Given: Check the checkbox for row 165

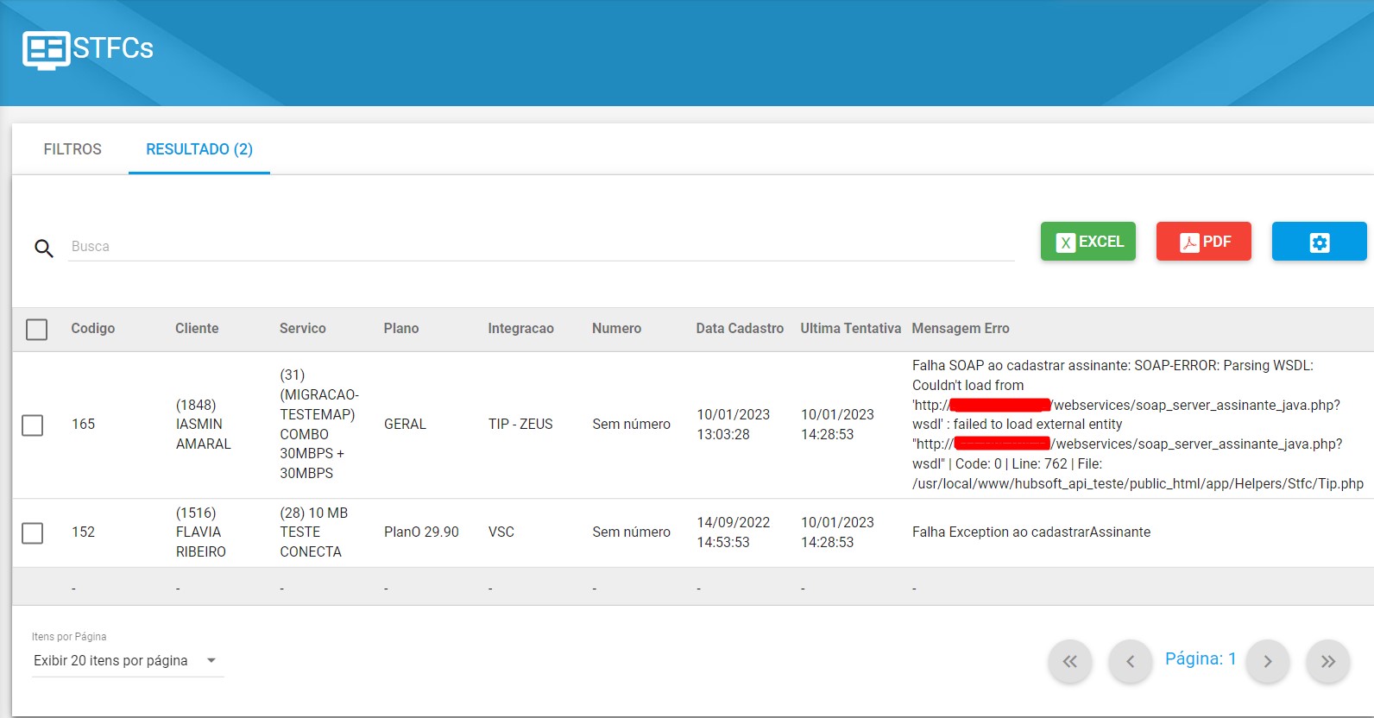Looking at the screenshot, I should (33, 425).
